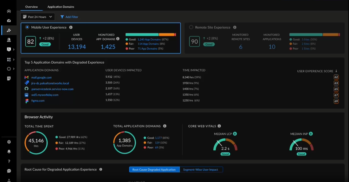
Task: Open the Past 24 Hours time dropdown
Action: click(x=37, y=17)
